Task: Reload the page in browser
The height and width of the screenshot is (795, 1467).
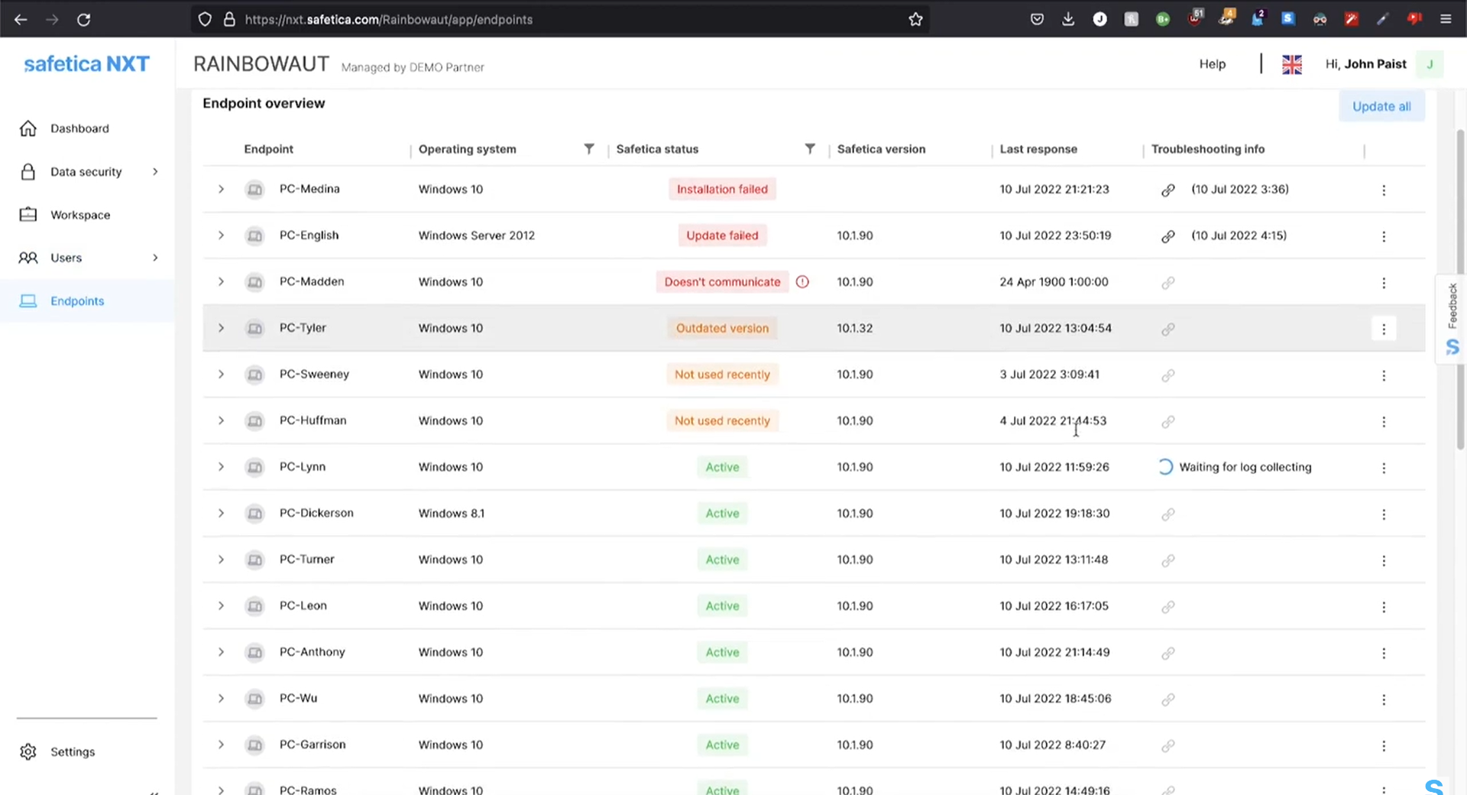Action: coord(83,19)
